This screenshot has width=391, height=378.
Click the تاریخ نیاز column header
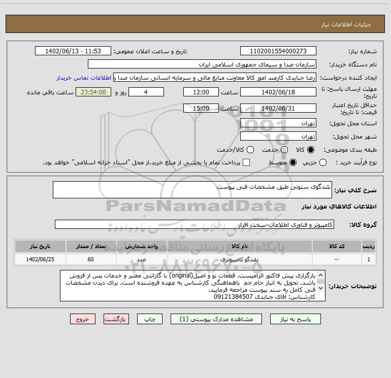[x=40, y=246]
